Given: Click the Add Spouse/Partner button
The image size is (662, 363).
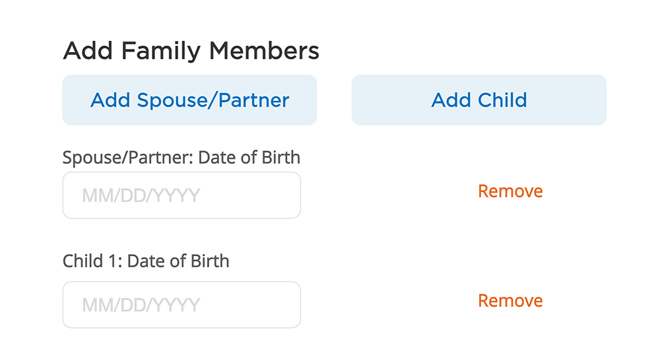Looking at the screenshot, I should coord(189,100).
